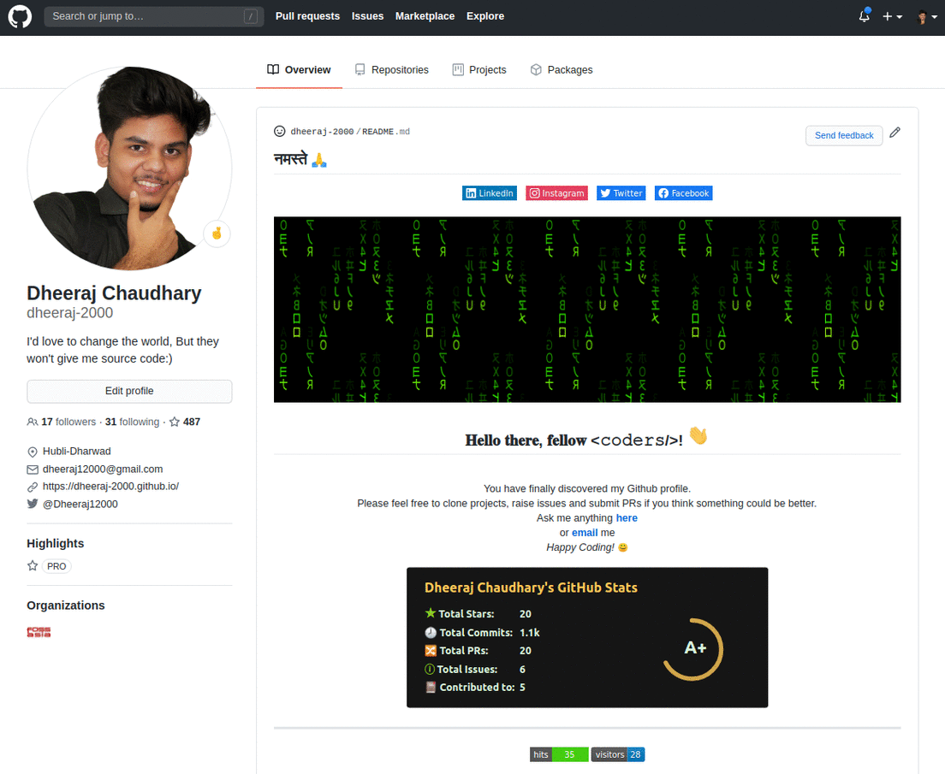Click the circular A+ grade gauge

[x=692, y=648]
